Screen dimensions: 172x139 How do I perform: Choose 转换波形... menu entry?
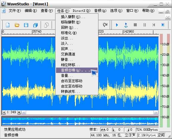point(77,92)
